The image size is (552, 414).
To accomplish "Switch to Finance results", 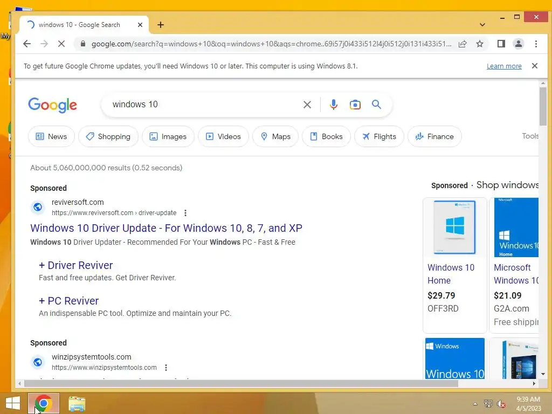I will click(x=434, y=136).
